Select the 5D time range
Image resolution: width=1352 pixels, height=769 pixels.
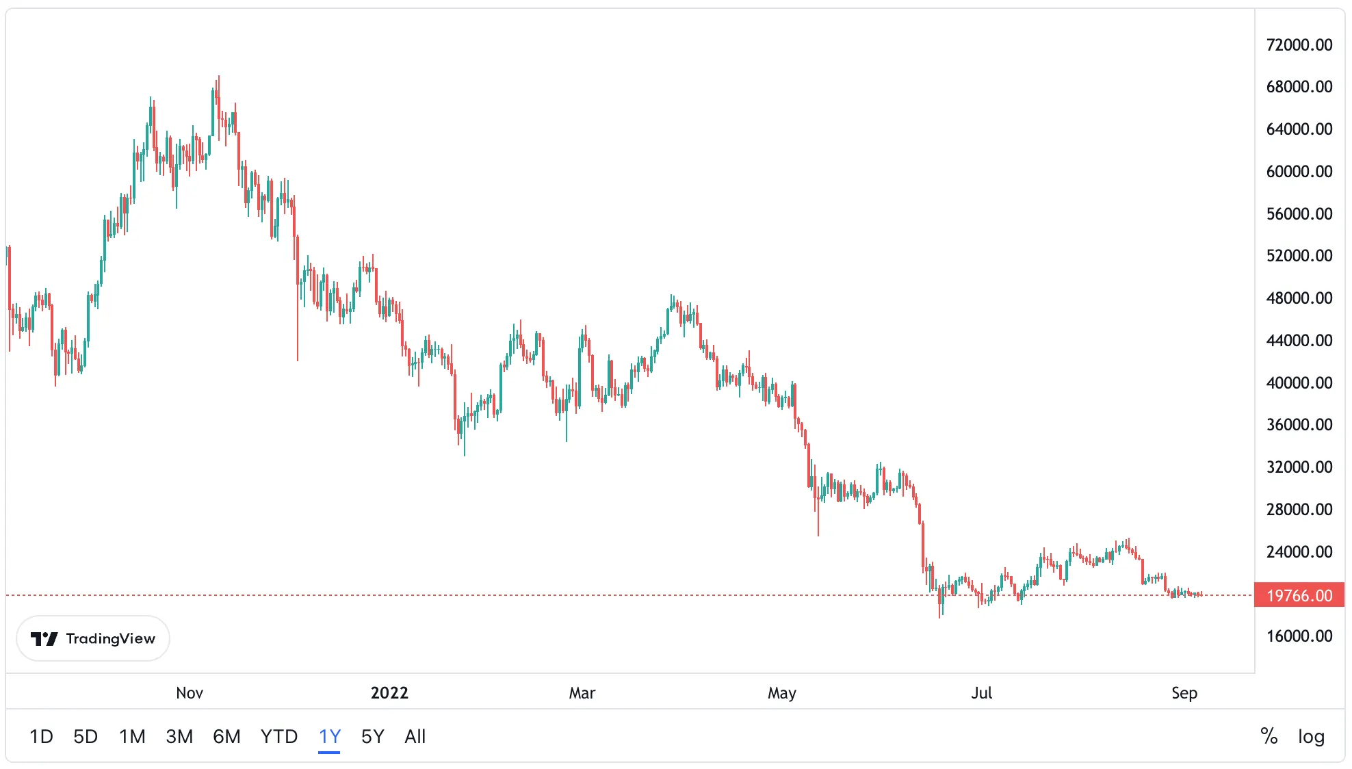point(86,736)
